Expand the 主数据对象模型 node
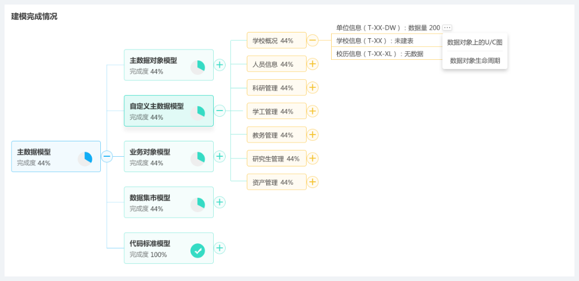579x281 pixels. tap(220, 65)
